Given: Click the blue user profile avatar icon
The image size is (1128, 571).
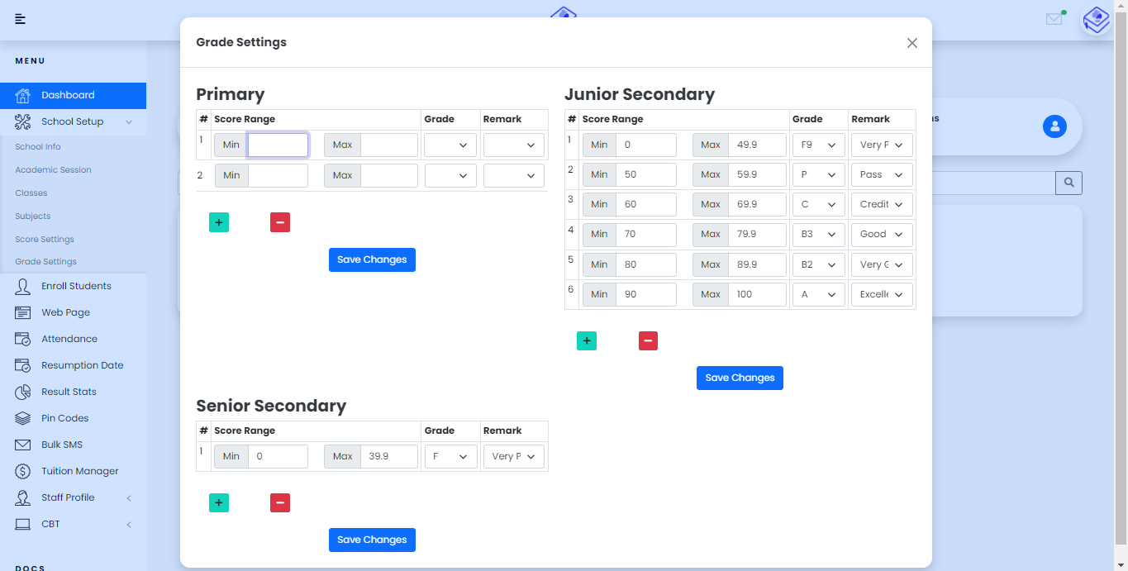Looking at the screenshot, I should tap(1054, 126).
